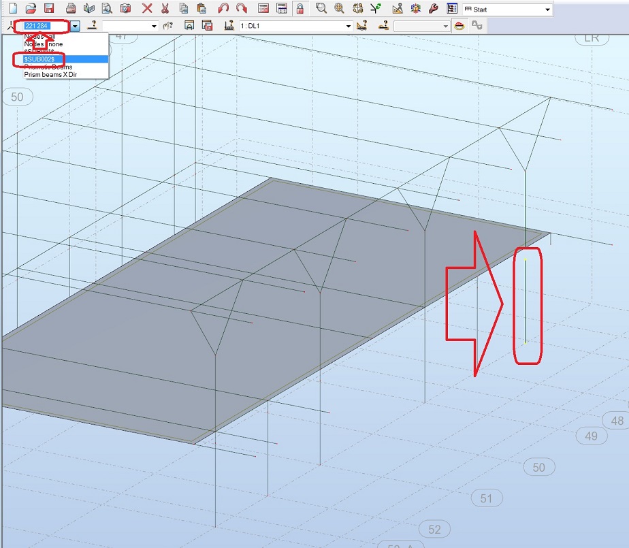Expand the Start workflow combo box
Image resolution: width=629 pixels, height=548 pixels.
pos(548,9)
